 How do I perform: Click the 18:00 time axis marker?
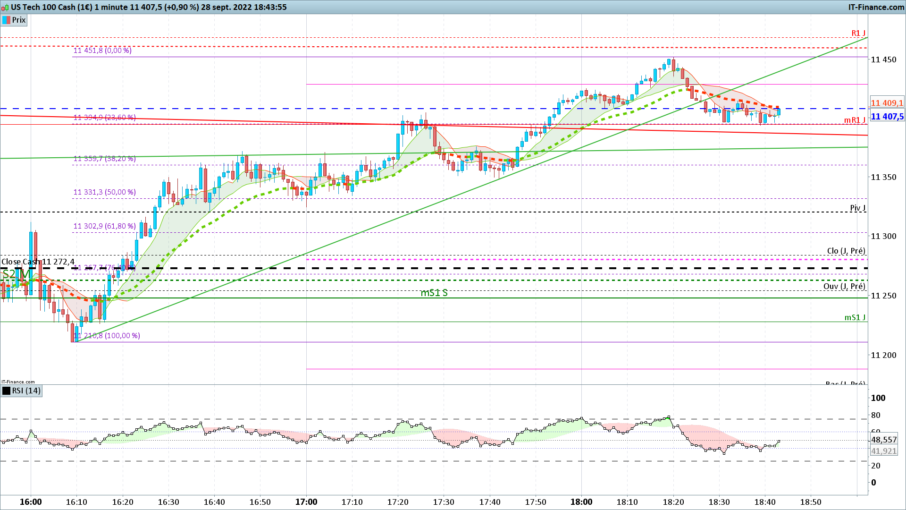pyautogui.click(x=581, y=502)
